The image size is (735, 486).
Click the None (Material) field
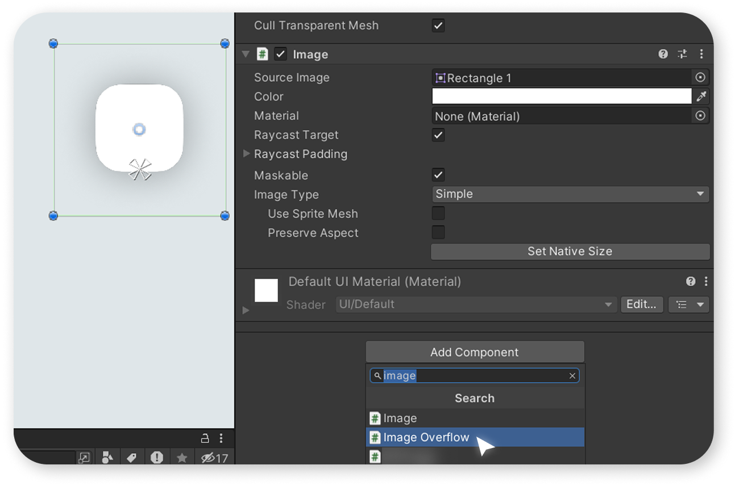(563, 116)
